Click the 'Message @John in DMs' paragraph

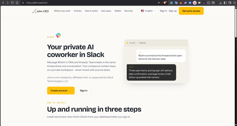click(81, 66)
